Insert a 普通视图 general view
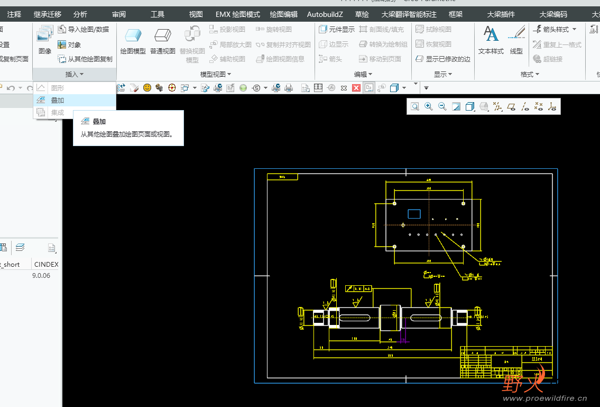The image size is (600, 407). 162,36
